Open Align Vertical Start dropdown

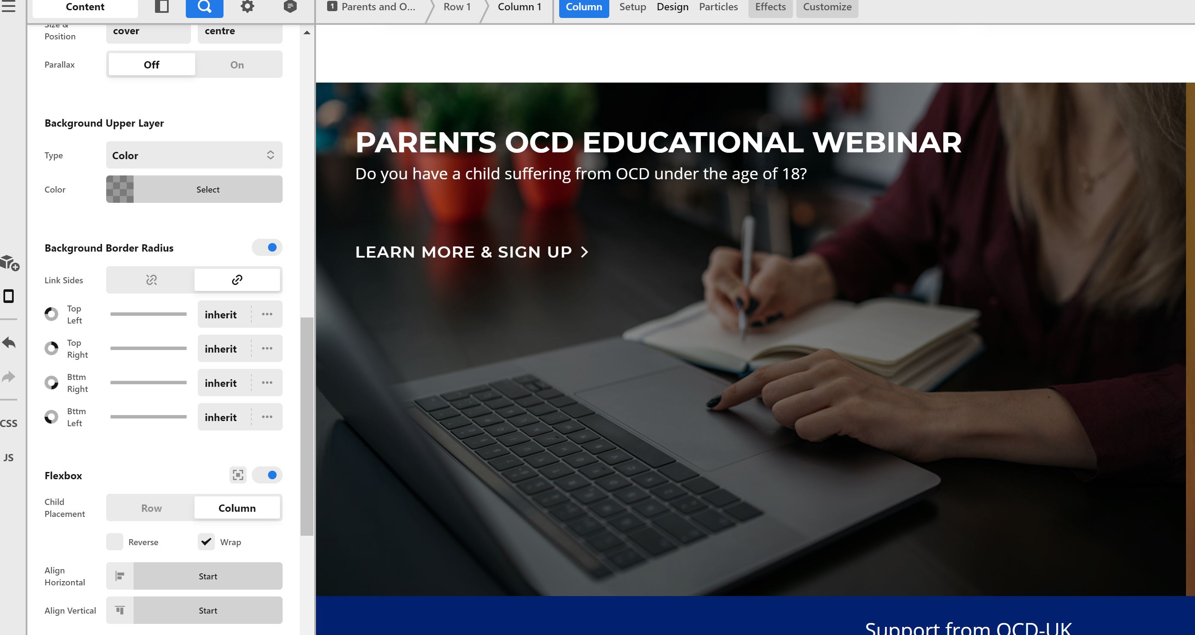point(208,611)
